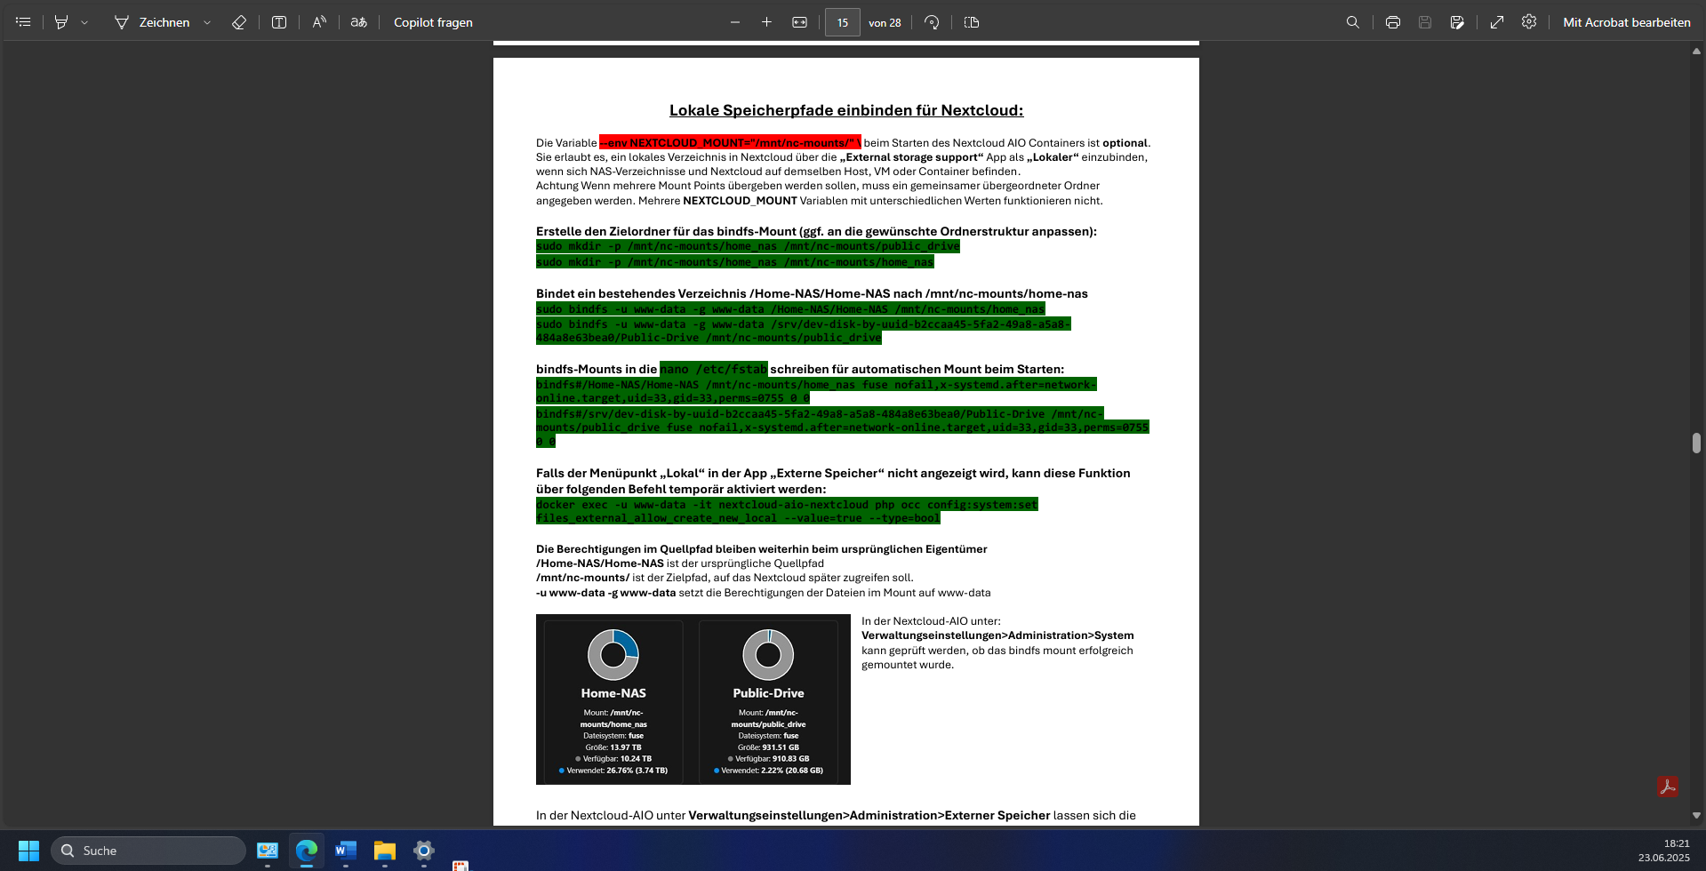The height and width of the screenshot is (871, 1706).
Task: Save the PDF file
Action: [1426, 22]
